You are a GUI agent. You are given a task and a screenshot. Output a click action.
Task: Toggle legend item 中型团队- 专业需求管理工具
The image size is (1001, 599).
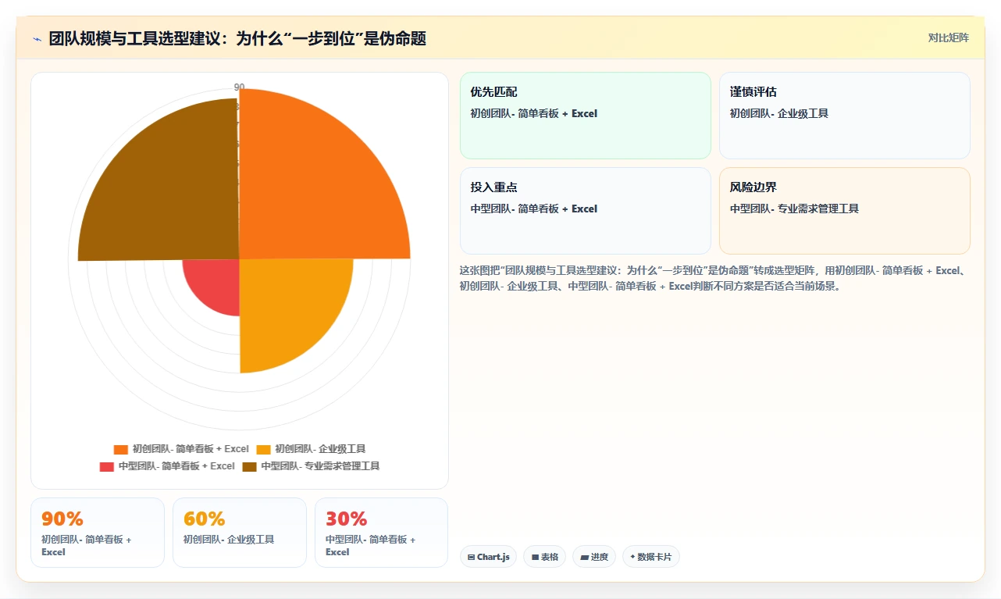pos(311,466)
